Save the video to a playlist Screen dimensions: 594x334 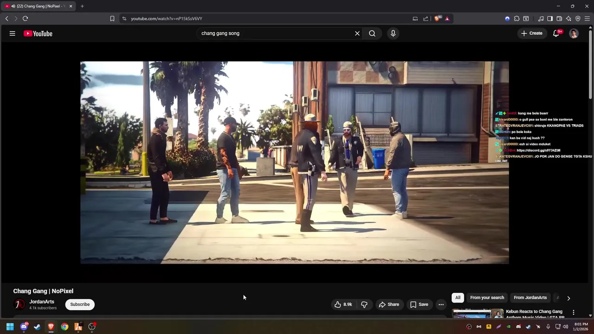coord(419,304)
